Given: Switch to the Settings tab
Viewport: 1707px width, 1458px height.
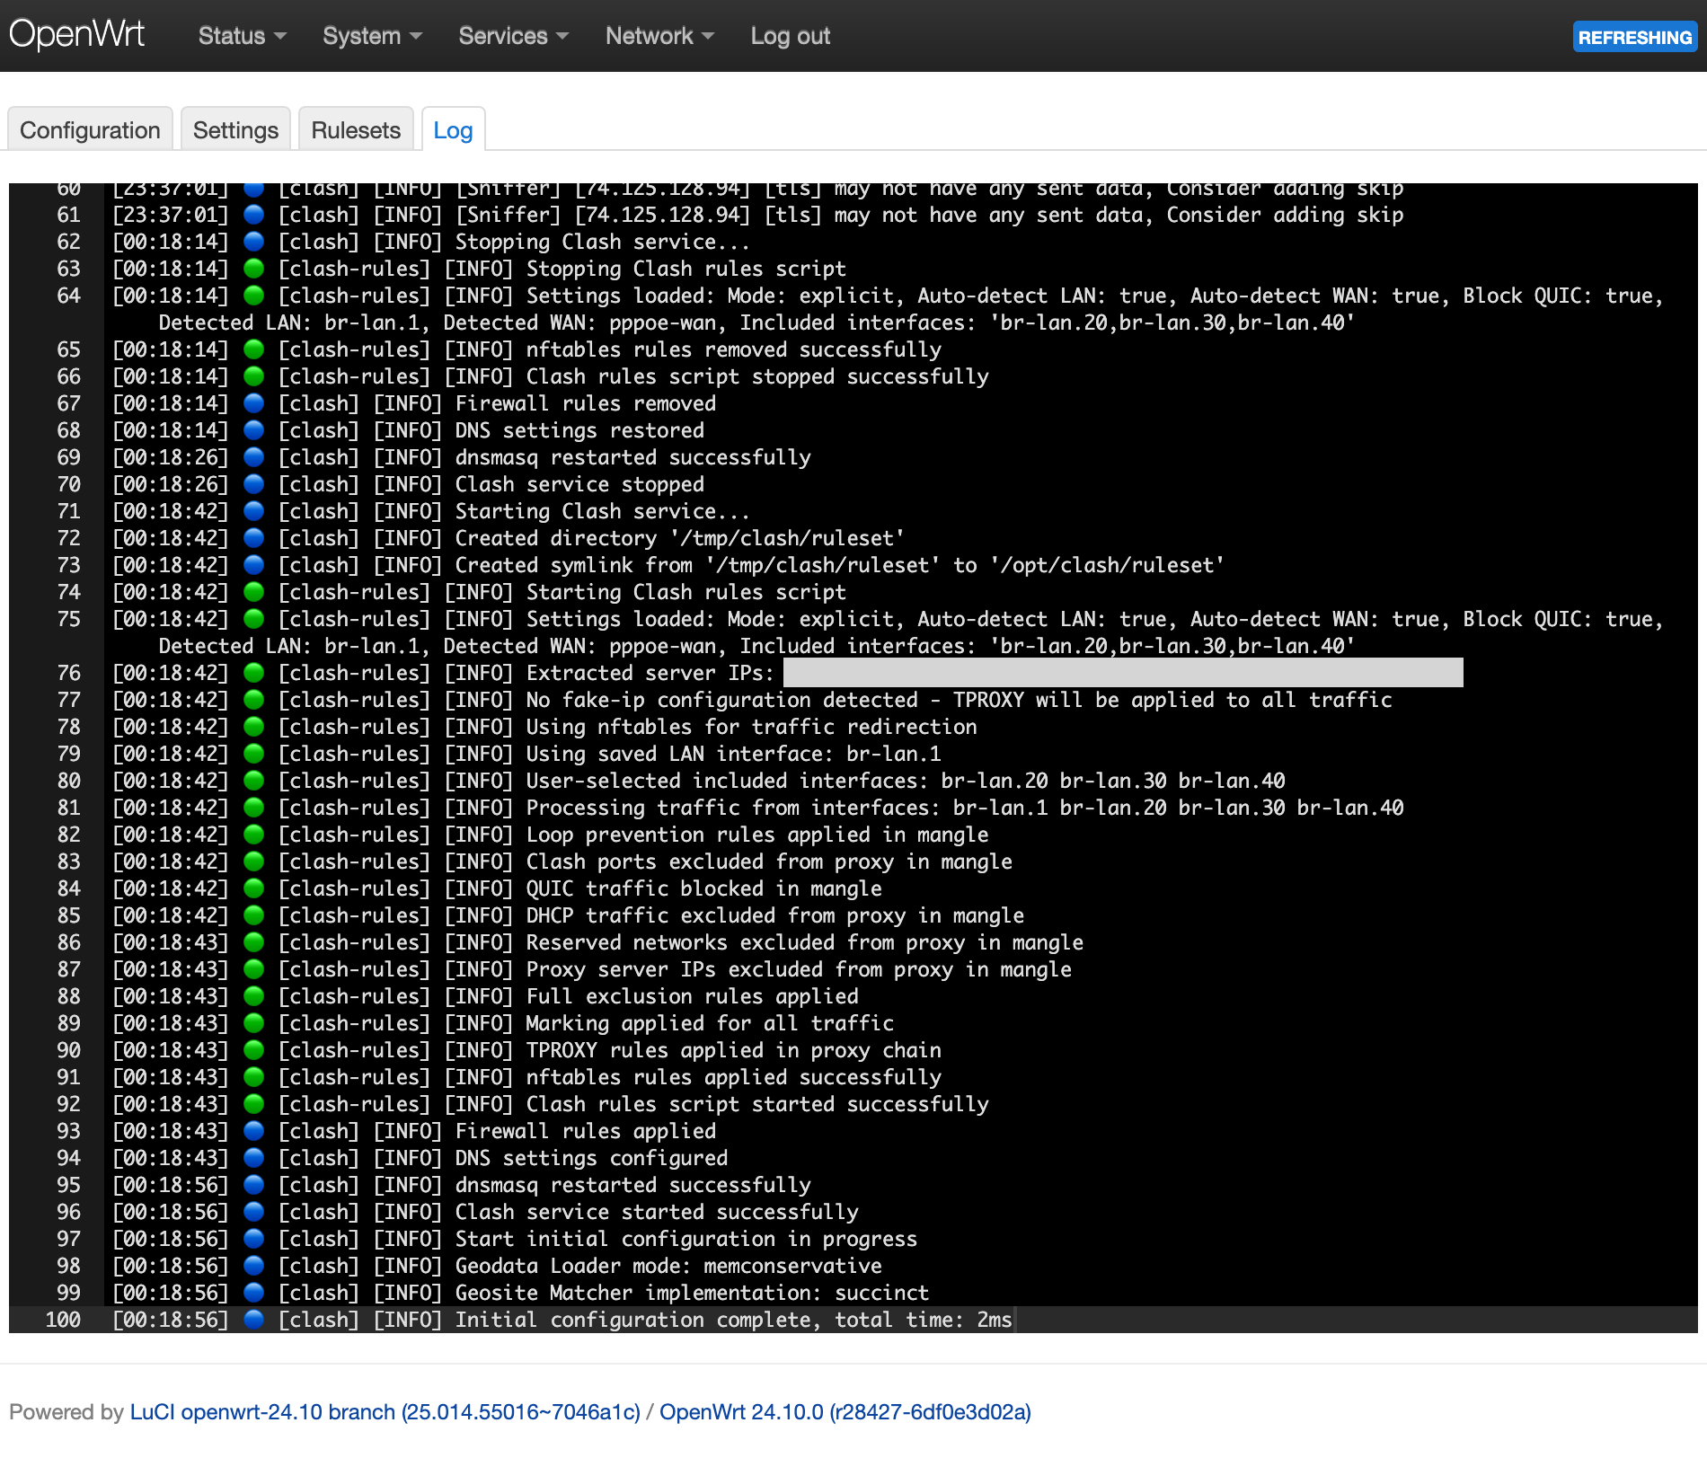Looking at the screenshot, I should tap(235, 129).
